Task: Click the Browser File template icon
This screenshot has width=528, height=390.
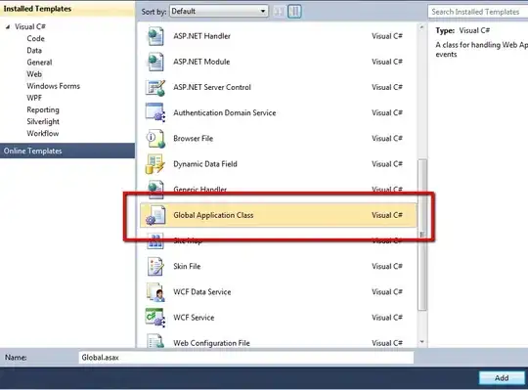Action: pyautogui.click(x=155, y=139)
